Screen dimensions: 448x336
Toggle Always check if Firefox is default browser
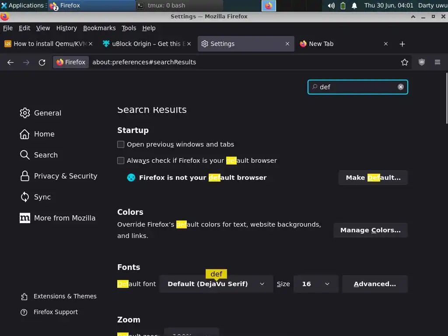point(121,161)
